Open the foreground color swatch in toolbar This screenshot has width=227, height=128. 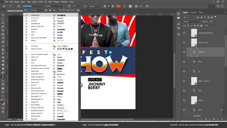point(2,102)
